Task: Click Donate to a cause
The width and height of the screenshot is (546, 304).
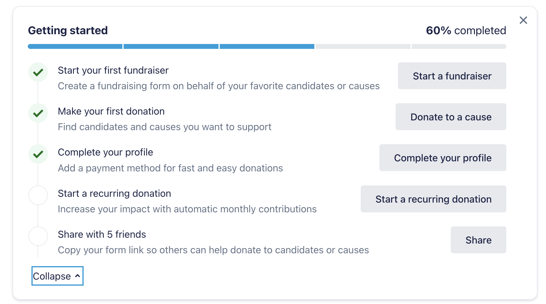Action: tap(451, 117)
